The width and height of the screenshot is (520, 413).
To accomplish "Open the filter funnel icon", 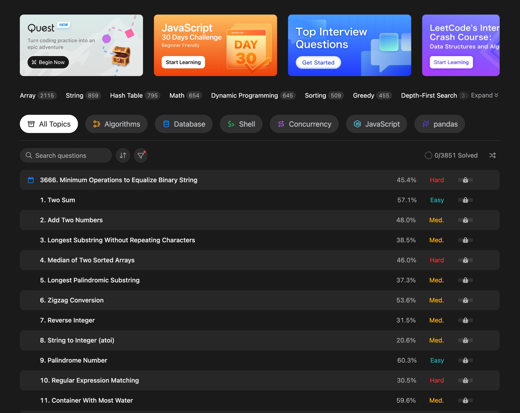I will 141,155.
